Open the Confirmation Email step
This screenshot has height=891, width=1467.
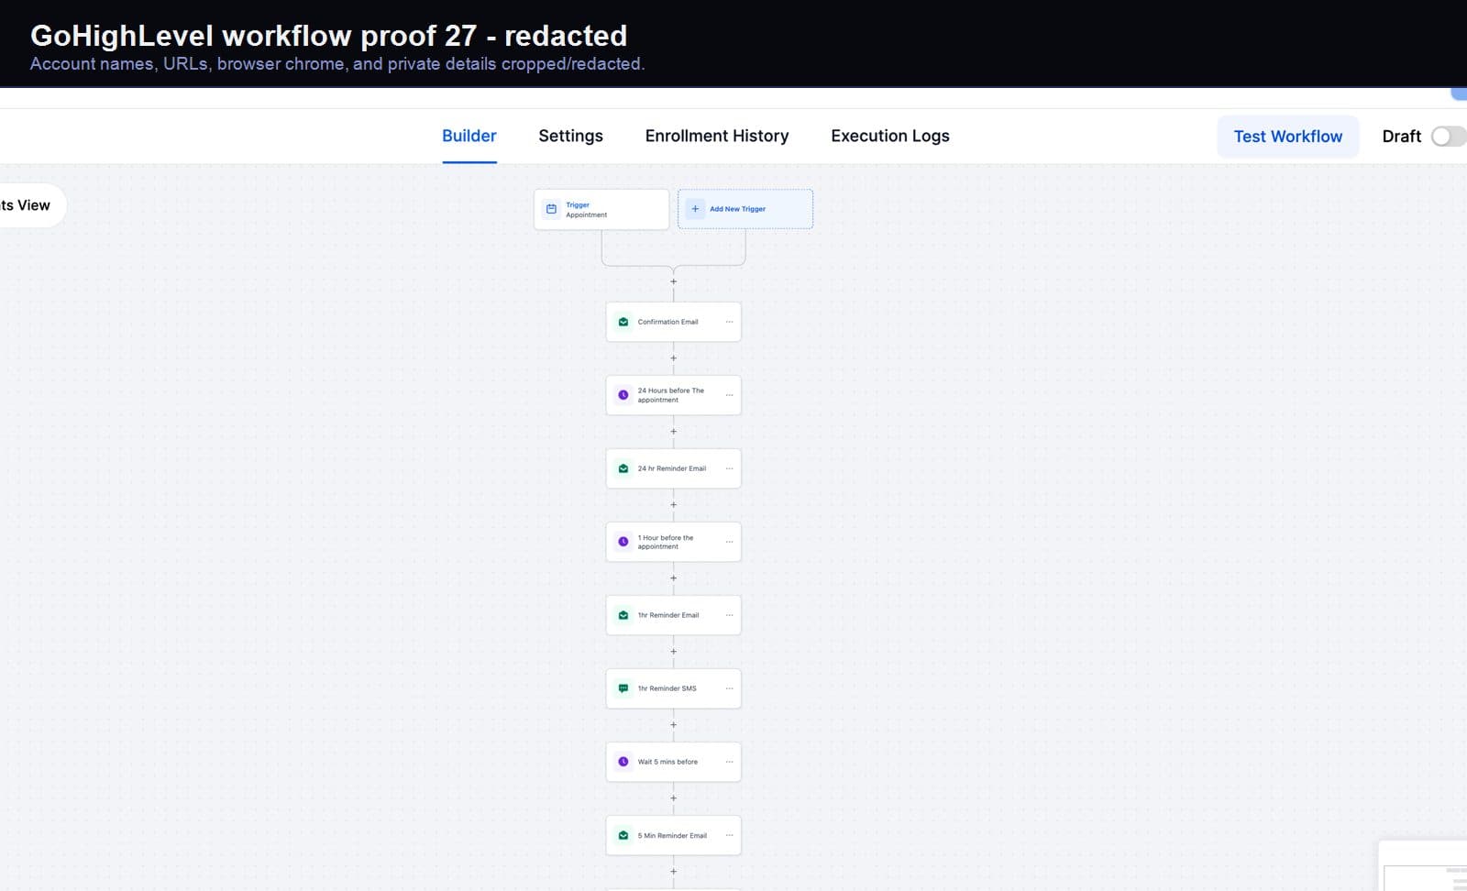click(674, 322)
